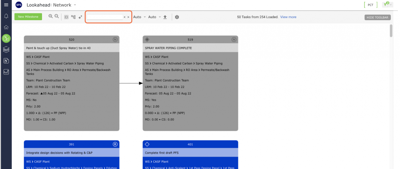Click 'Integrate design decisions with Rotating & C&P'
400x169 pixels.
(x=59, y=153)
